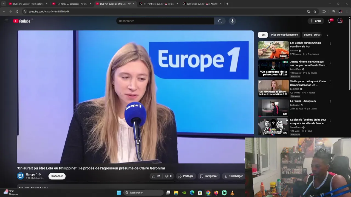The image size is (351, 197).
Task: Open the YouTube notifications bell
Action: click(329, 21)
